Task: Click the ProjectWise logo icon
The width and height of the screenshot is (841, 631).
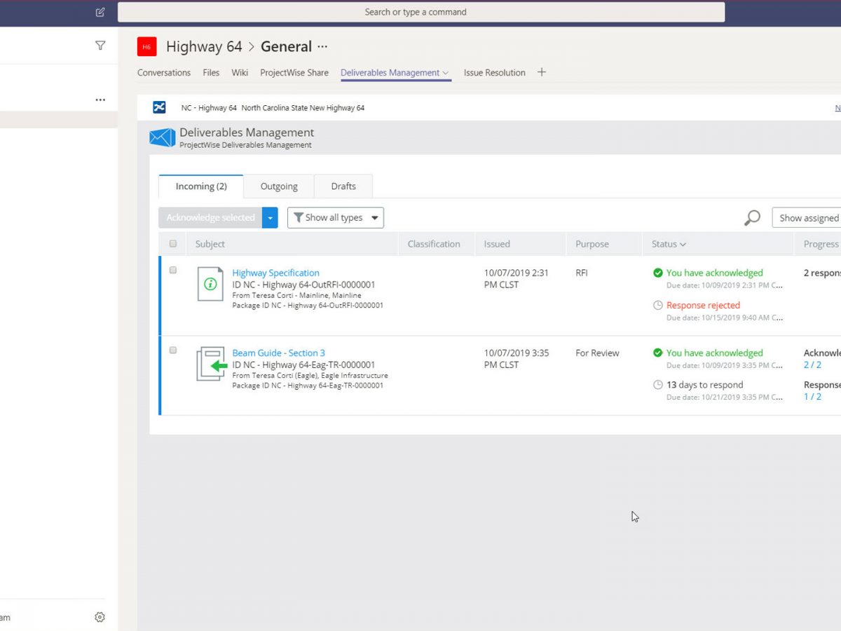Action: click(160, 107)
